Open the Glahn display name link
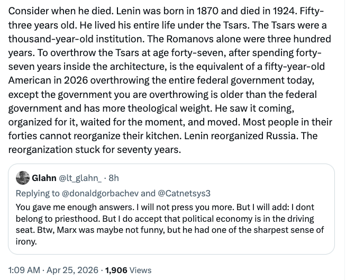This screenshot has width=346, height=280. coord(44,178)
